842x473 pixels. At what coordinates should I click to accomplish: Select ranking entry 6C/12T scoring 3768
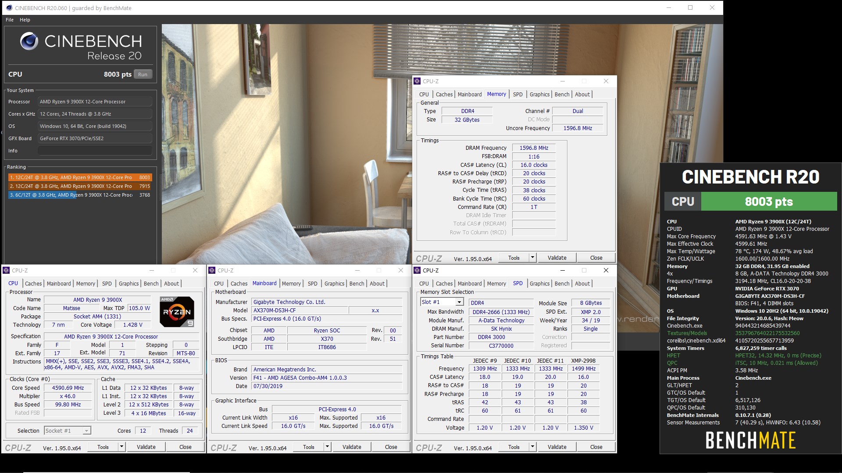[80, 195]
